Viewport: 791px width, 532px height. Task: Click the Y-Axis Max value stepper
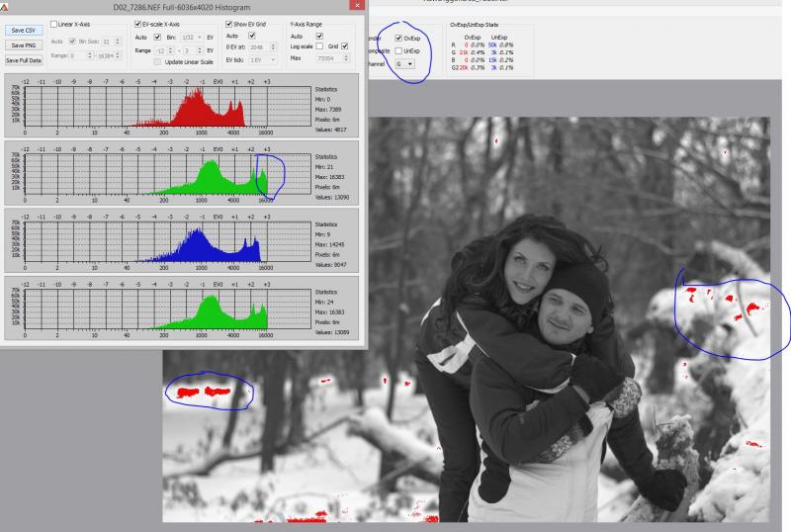coord(333,58)
